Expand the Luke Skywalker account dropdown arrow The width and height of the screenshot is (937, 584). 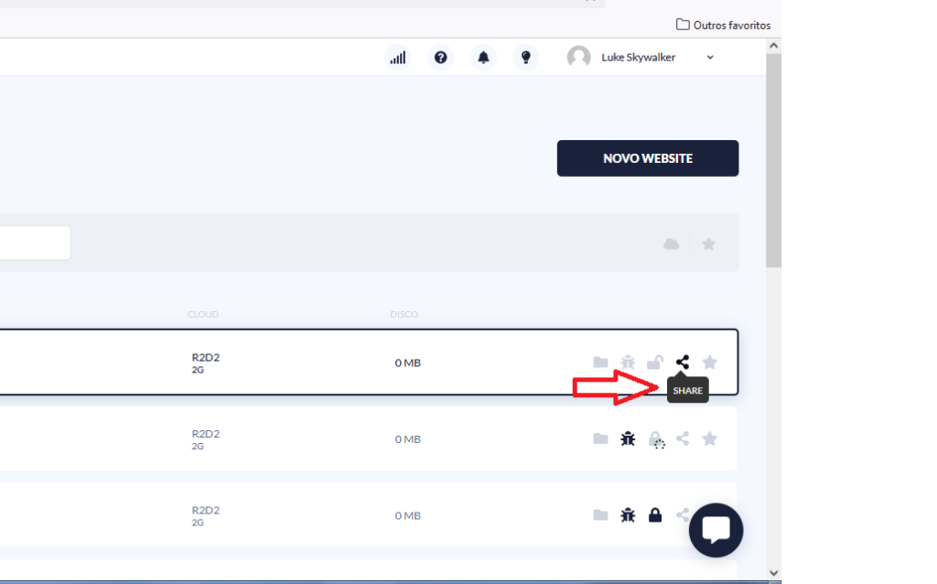710,58
